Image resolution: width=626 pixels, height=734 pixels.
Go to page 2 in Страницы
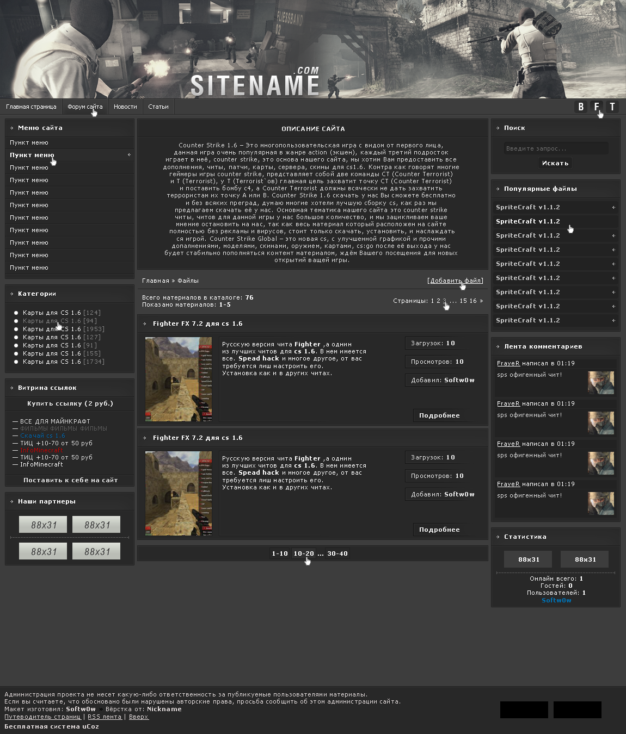click(438, 301)
